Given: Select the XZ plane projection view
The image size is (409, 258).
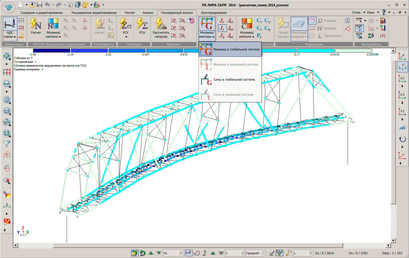Looking at the screenshot, I should tap(402, 78).
